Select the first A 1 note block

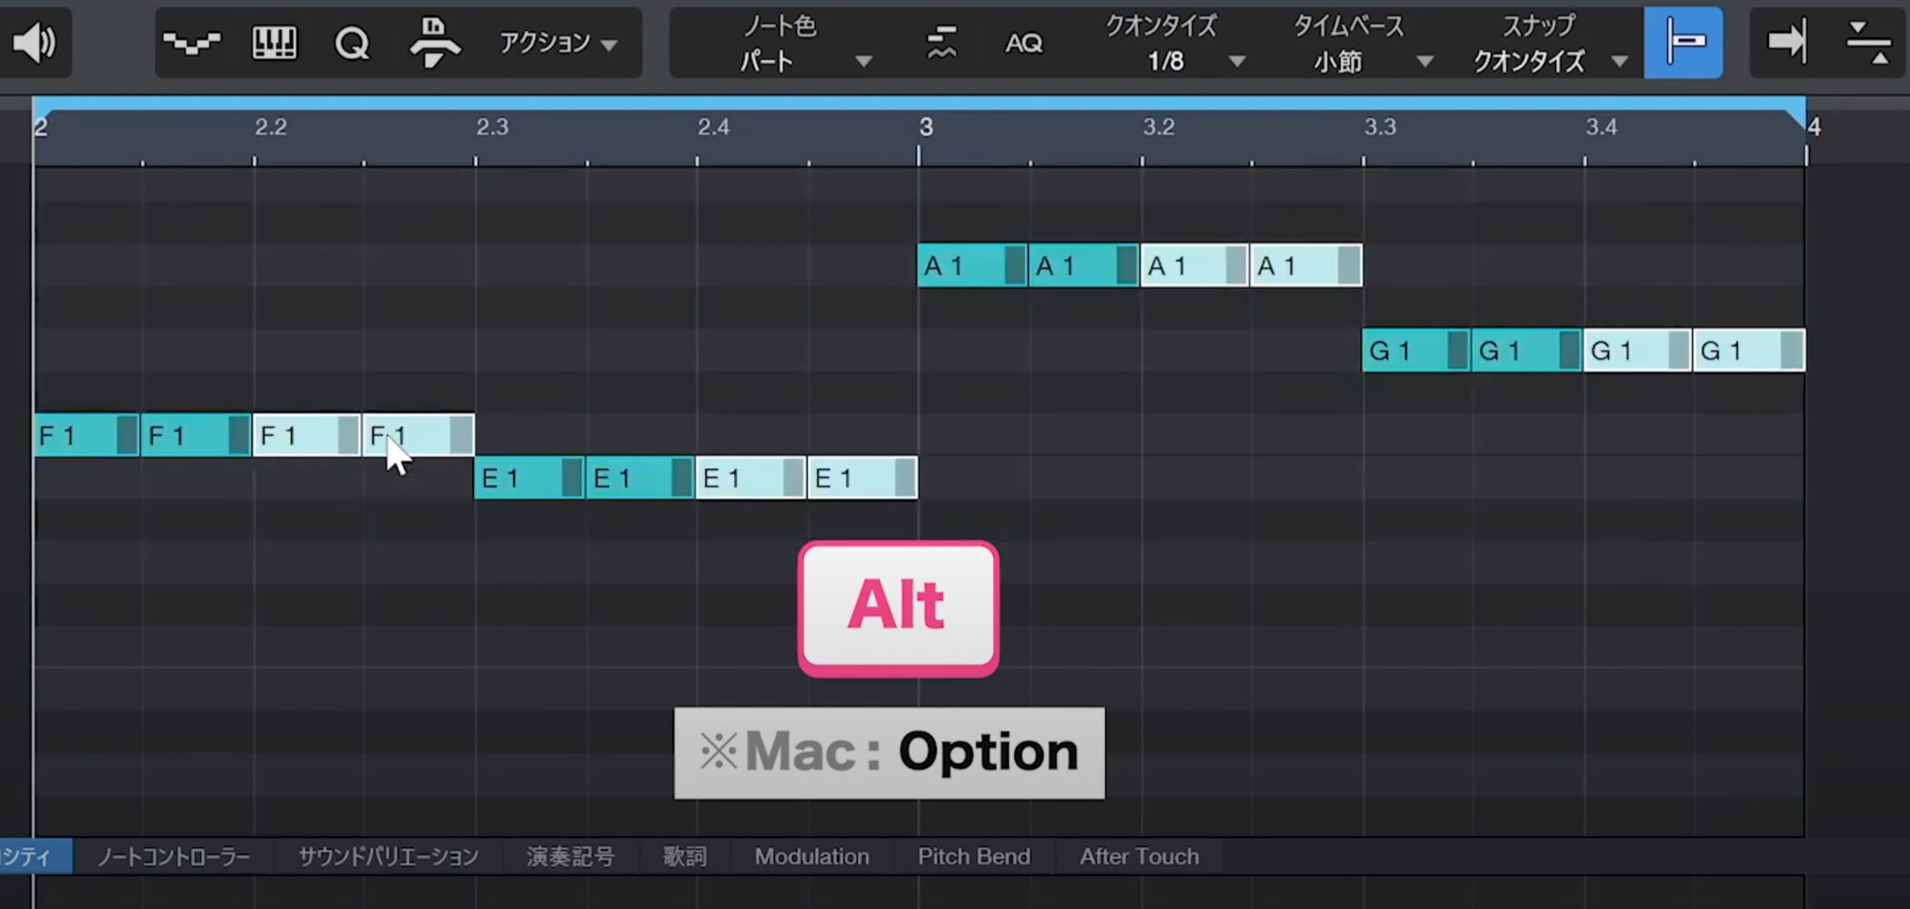[964, 265]
